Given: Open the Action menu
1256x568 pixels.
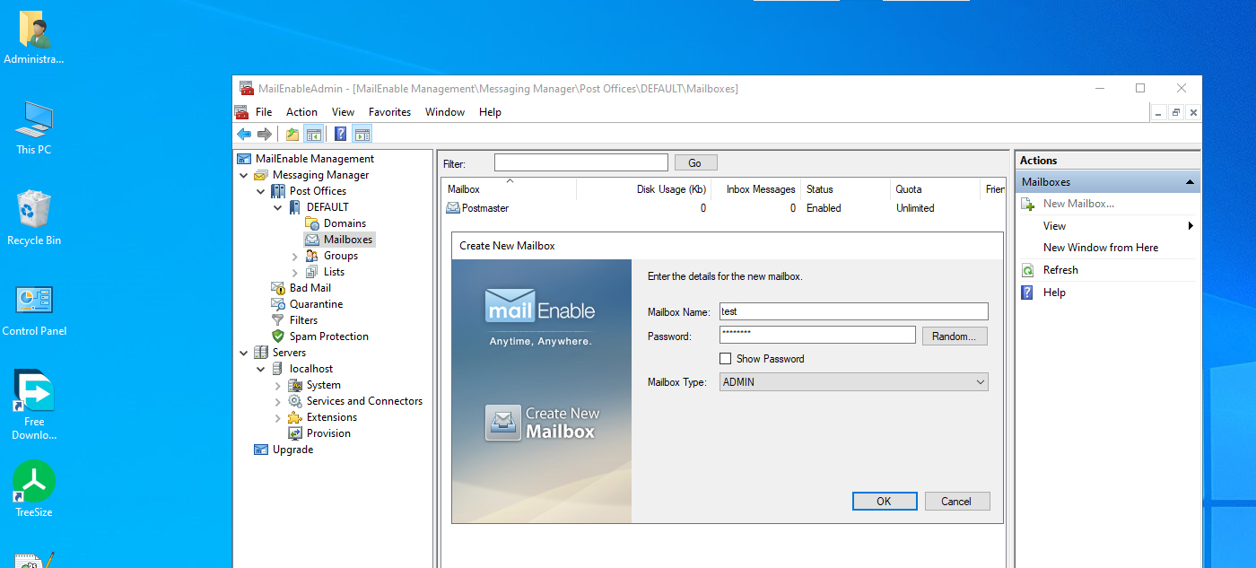Looking at the screenshot, I should coord(301,112).
